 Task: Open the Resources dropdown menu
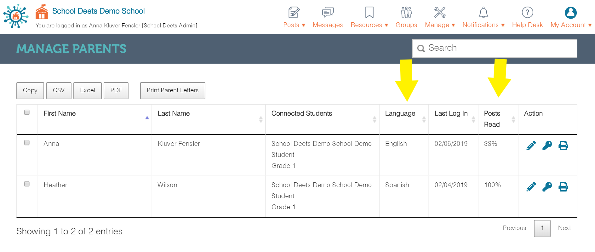(x=369, y=25)
